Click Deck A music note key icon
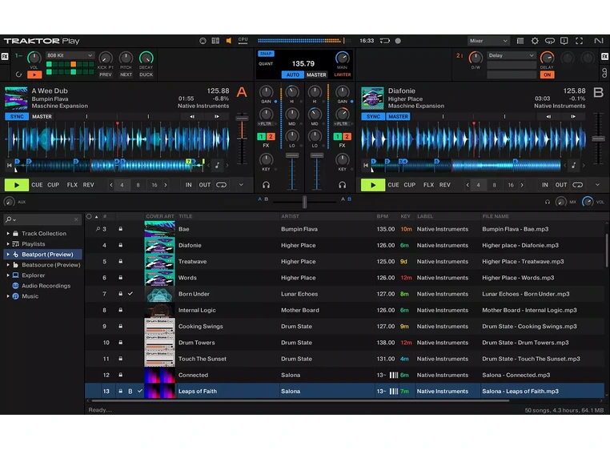Screen dimensions: 610x450 (x=218, y=166)
